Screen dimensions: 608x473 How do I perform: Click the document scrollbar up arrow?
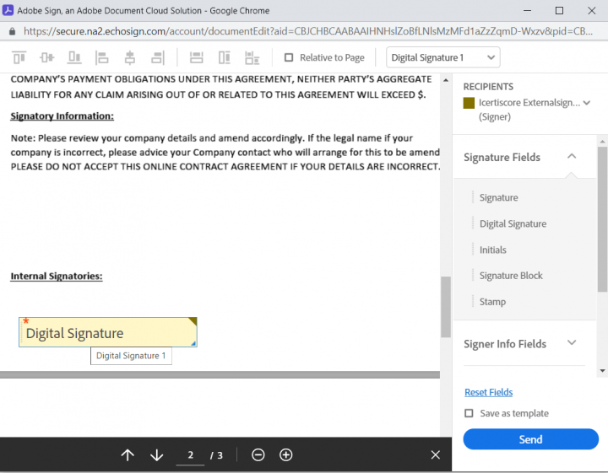446,80
